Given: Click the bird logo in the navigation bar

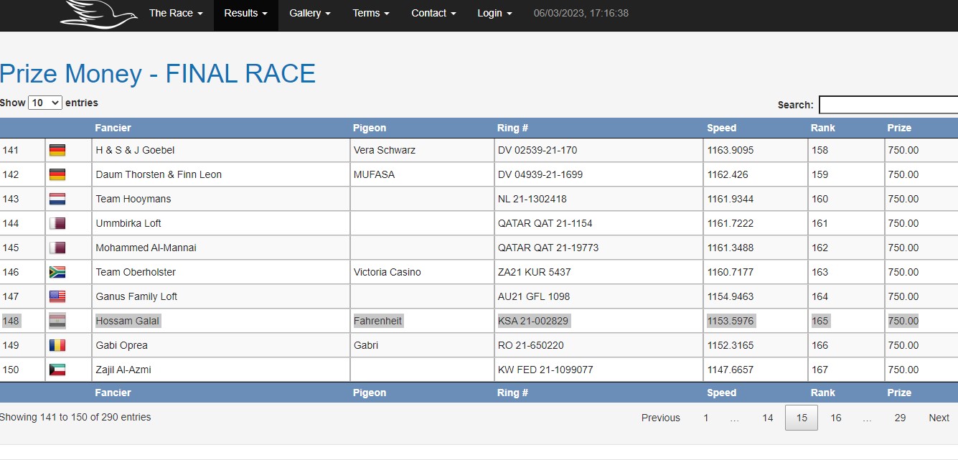Looking at the screenshot, I should coord(98,14).
